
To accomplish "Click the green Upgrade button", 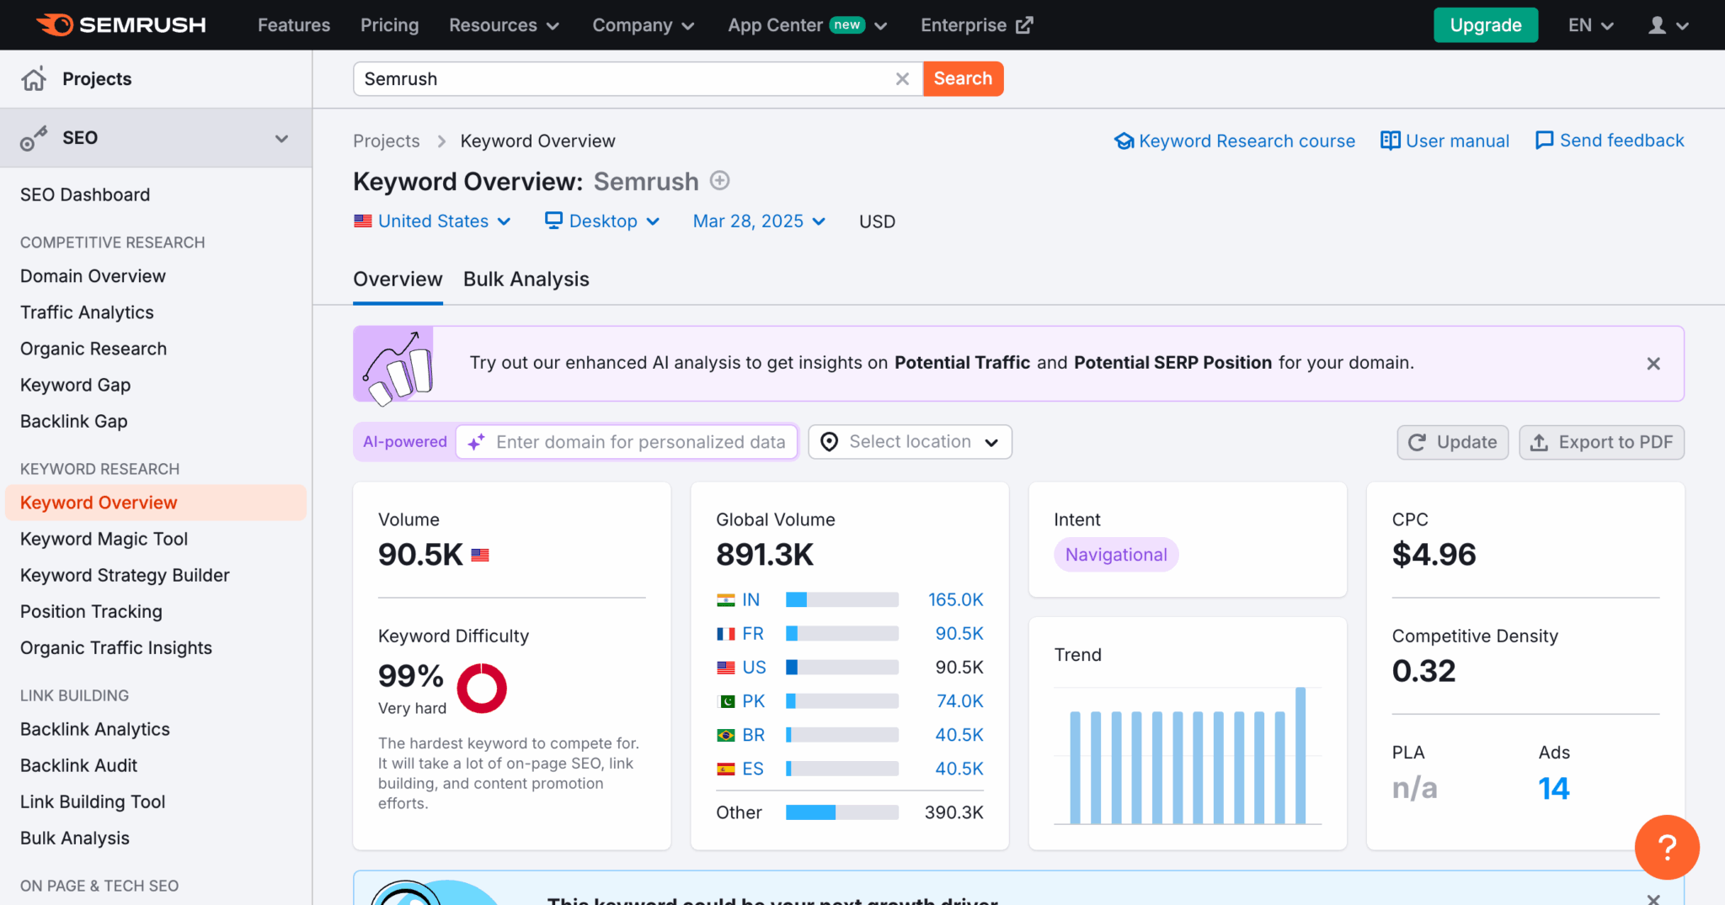I will (x=1486, y=25).
